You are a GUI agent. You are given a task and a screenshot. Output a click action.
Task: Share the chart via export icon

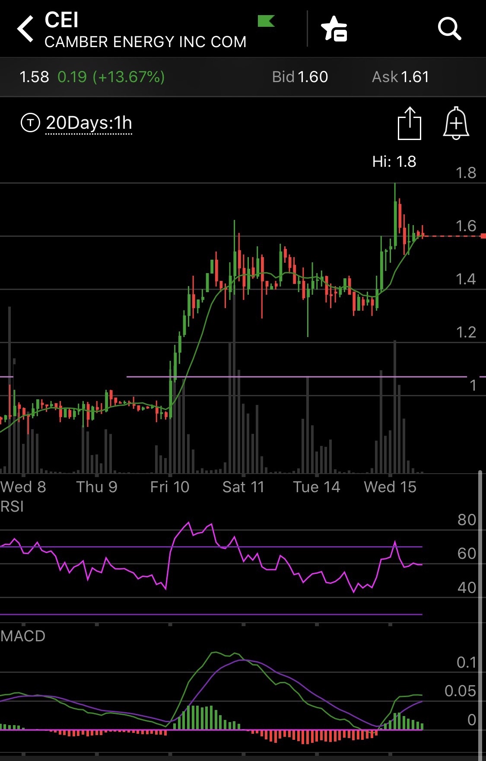click(x=409, y=123)
